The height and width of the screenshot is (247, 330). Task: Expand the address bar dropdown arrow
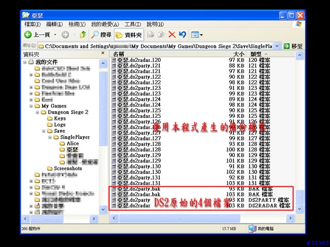[277, 46]
